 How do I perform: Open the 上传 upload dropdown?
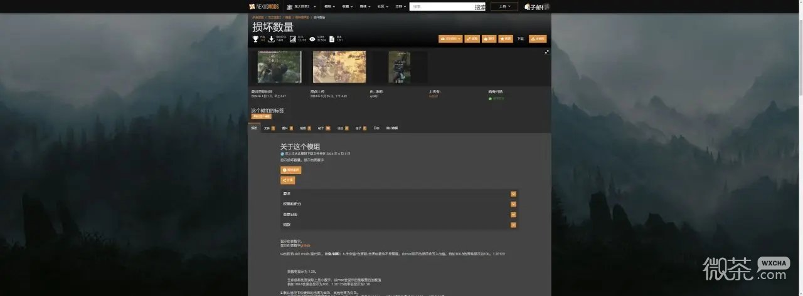click(504, 6)
